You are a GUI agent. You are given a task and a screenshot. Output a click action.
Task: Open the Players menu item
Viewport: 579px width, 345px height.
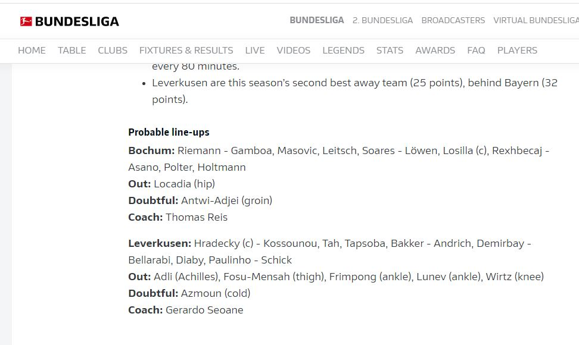[x=517, y=51]
